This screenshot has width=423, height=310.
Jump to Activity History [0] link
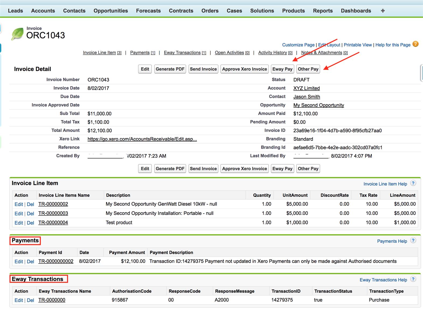click(x=275, y=53)
